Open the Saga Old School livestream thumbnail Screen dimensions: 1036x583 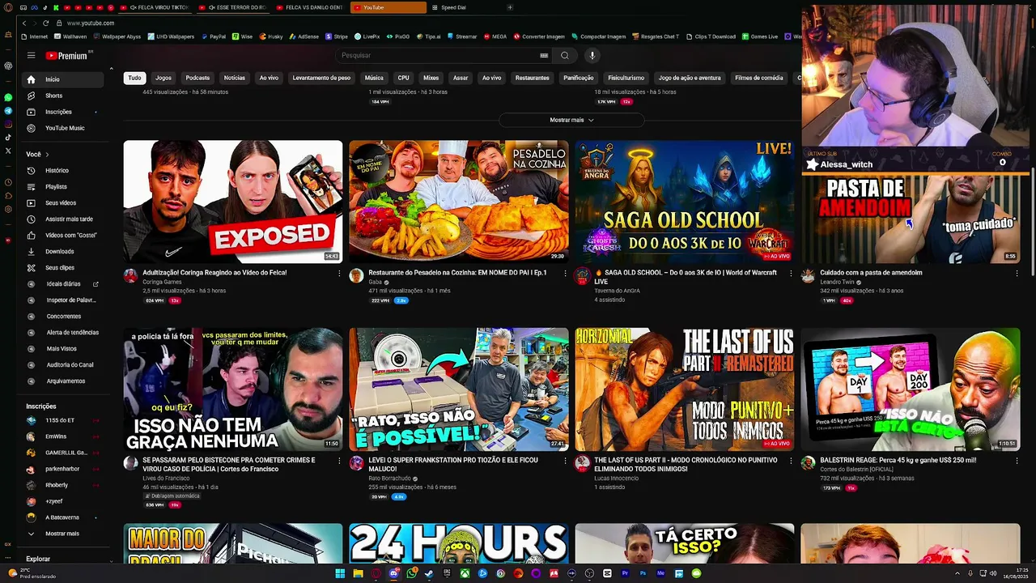(x=685, y=202)
